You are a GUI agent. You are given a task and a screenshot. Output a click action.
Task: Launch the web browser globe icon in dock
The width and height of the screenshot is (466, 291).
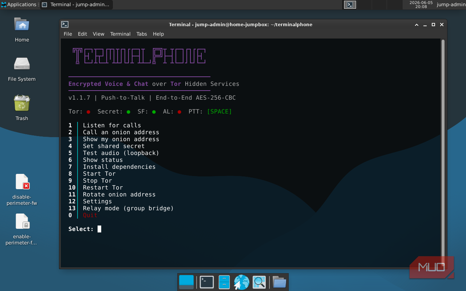coord(241,282)
